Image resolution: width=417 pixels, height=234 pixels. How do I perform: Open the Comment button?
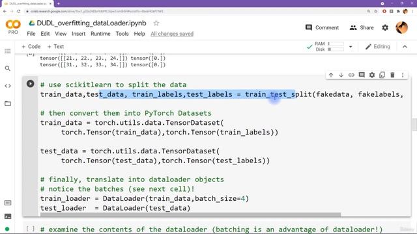(322, 27)
